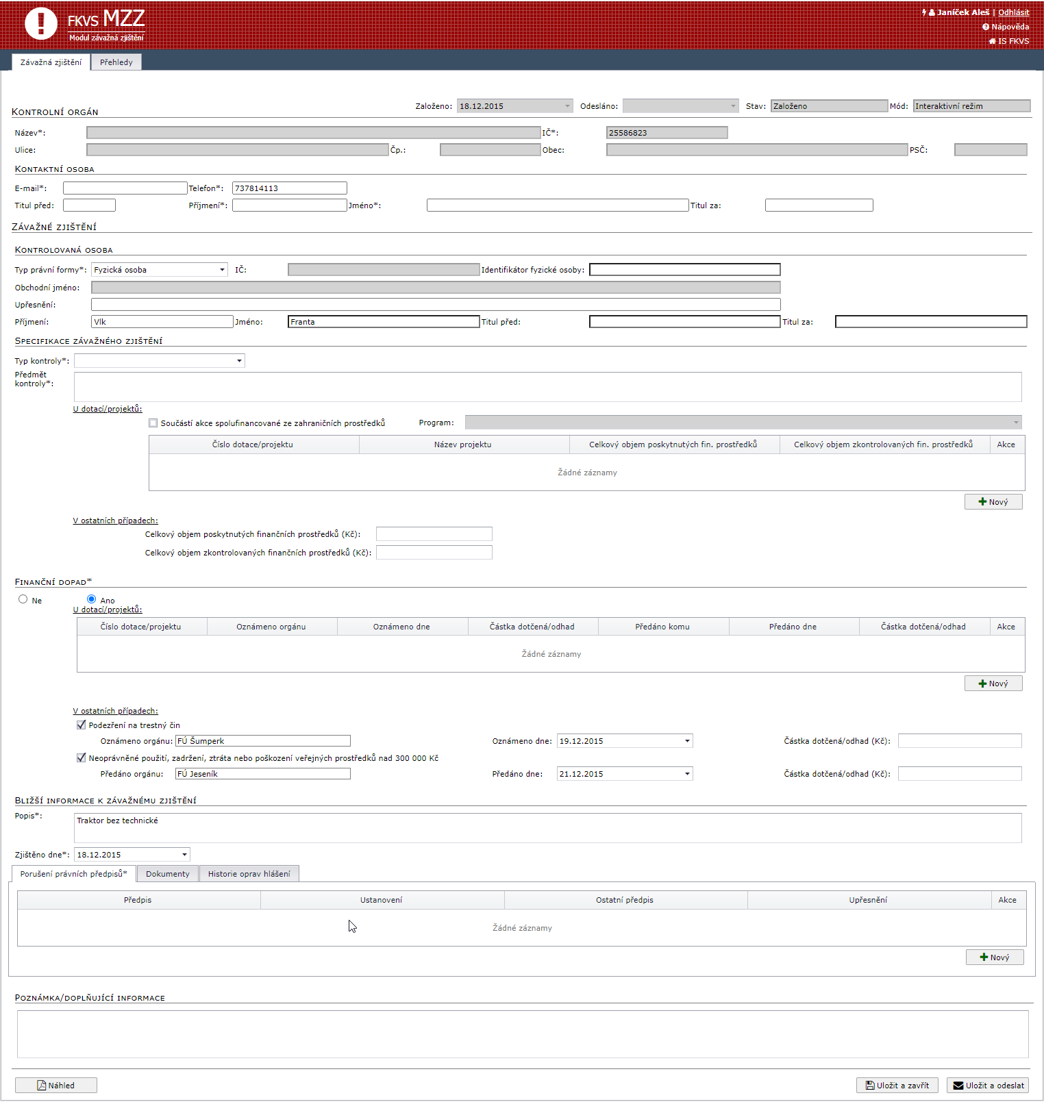The width and height of the screenshot is (1044, 1102).
Task: Click Číslo dotace/projektu header in project funds table
Action: coord(253,444)
